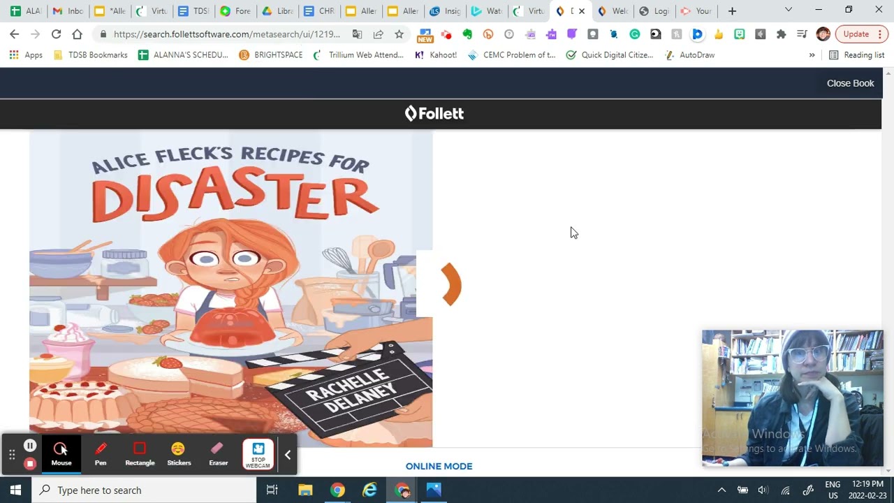Image resolution: width=894 pixels, height=503 pixels.
Task: Open the volume control in the tray
Action: 763,490
